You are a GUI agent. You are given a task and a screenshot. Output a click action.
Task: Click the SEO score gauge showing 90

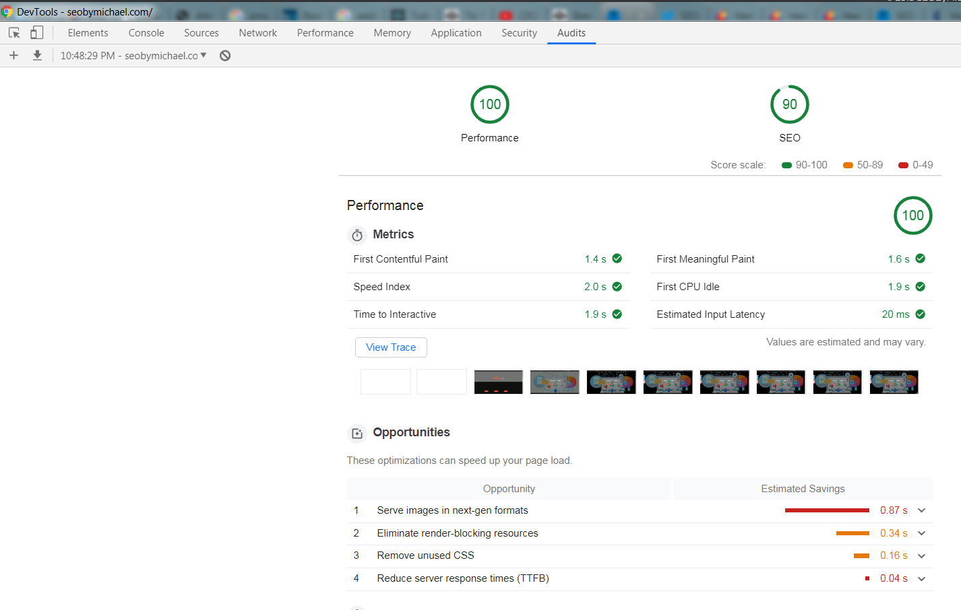[x=790, y=104]
